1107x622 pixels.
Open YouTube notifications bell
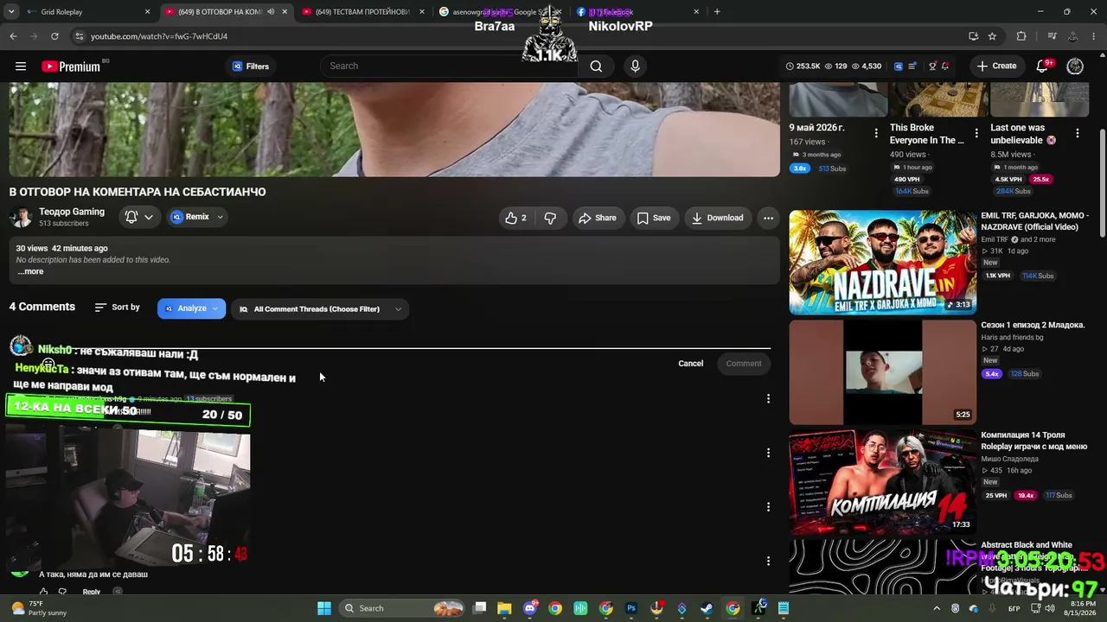pos(1043,67)
